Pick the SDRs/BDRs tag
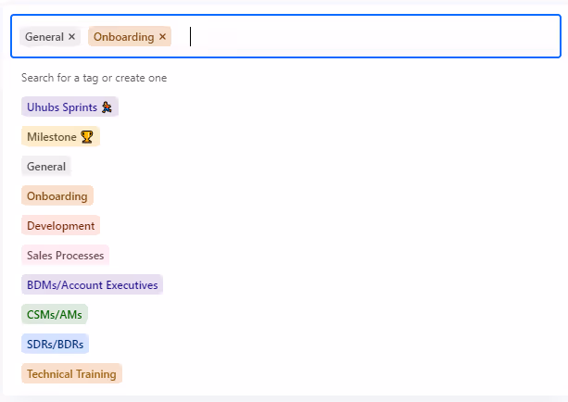This screenshot has height=402, width=568. pyautogui.click(x=55, y=344)
